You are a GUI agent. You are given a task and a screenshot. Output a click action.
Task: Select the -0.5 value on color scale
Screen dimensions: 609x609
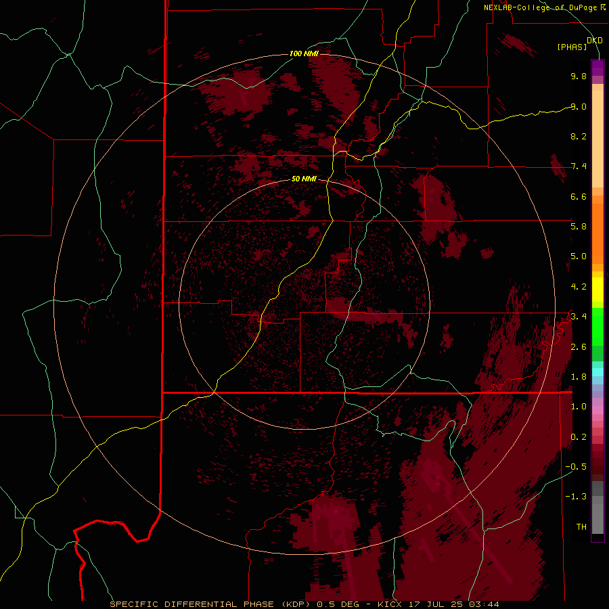[576, 467]
